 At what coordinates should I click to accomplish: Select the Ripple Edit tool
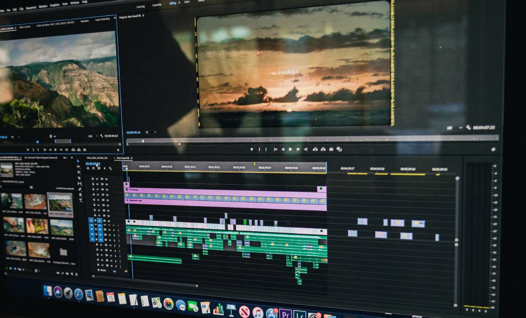(x=79, y=172)
